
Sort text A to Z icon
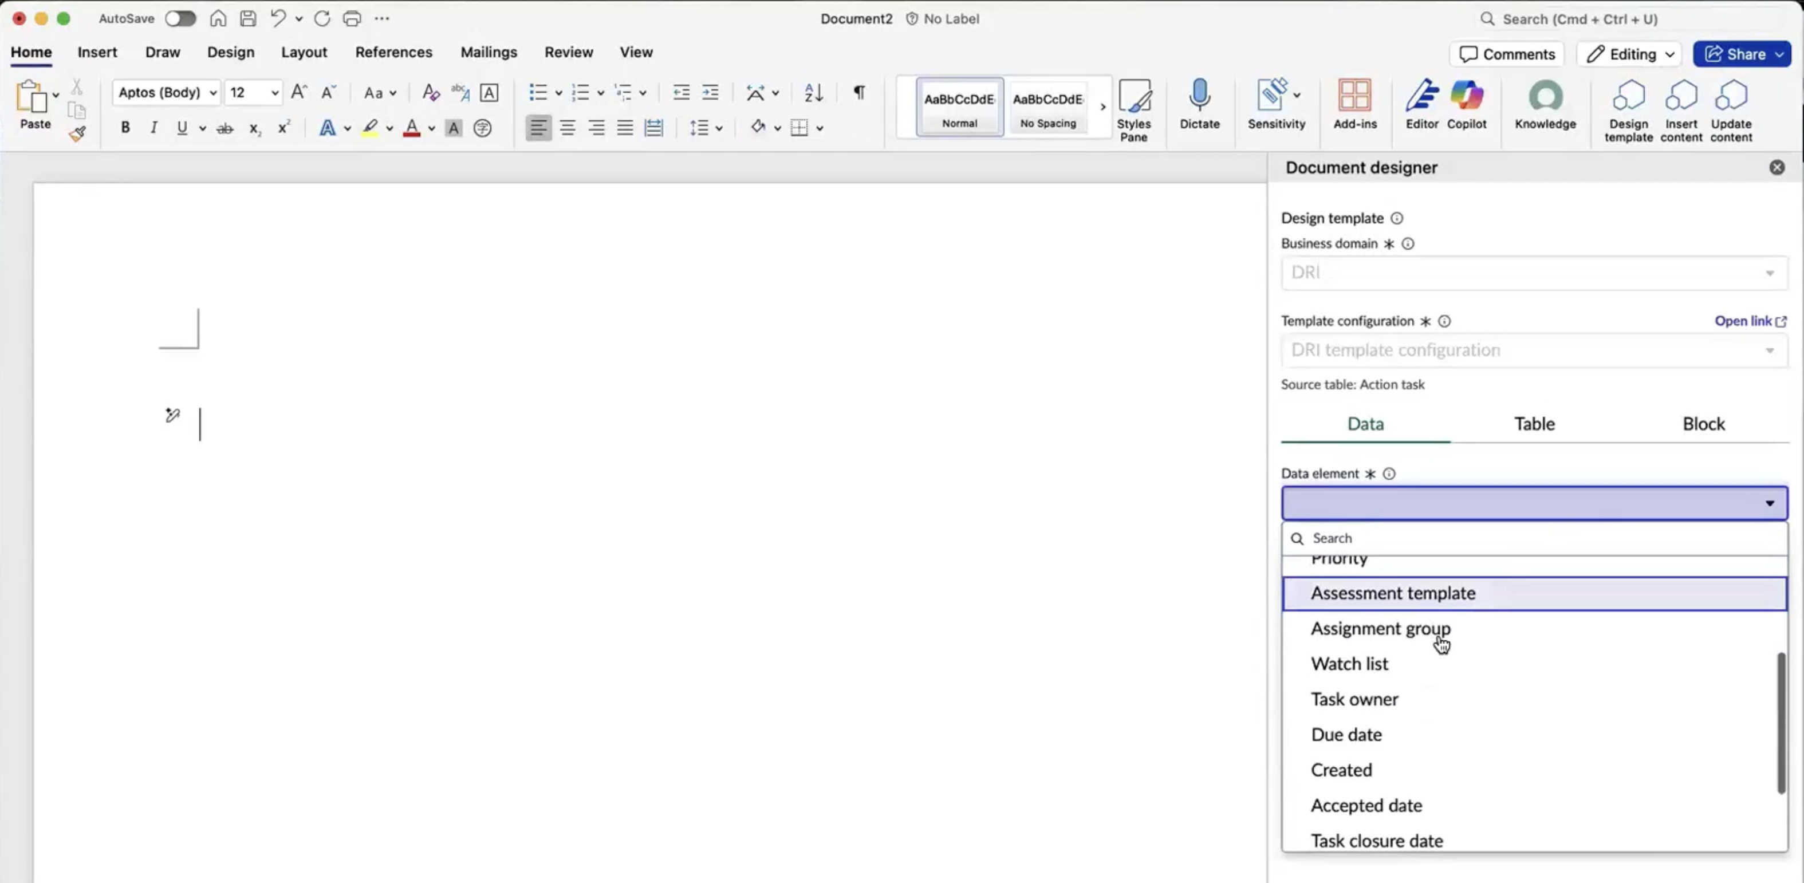(x=813, y=92)
